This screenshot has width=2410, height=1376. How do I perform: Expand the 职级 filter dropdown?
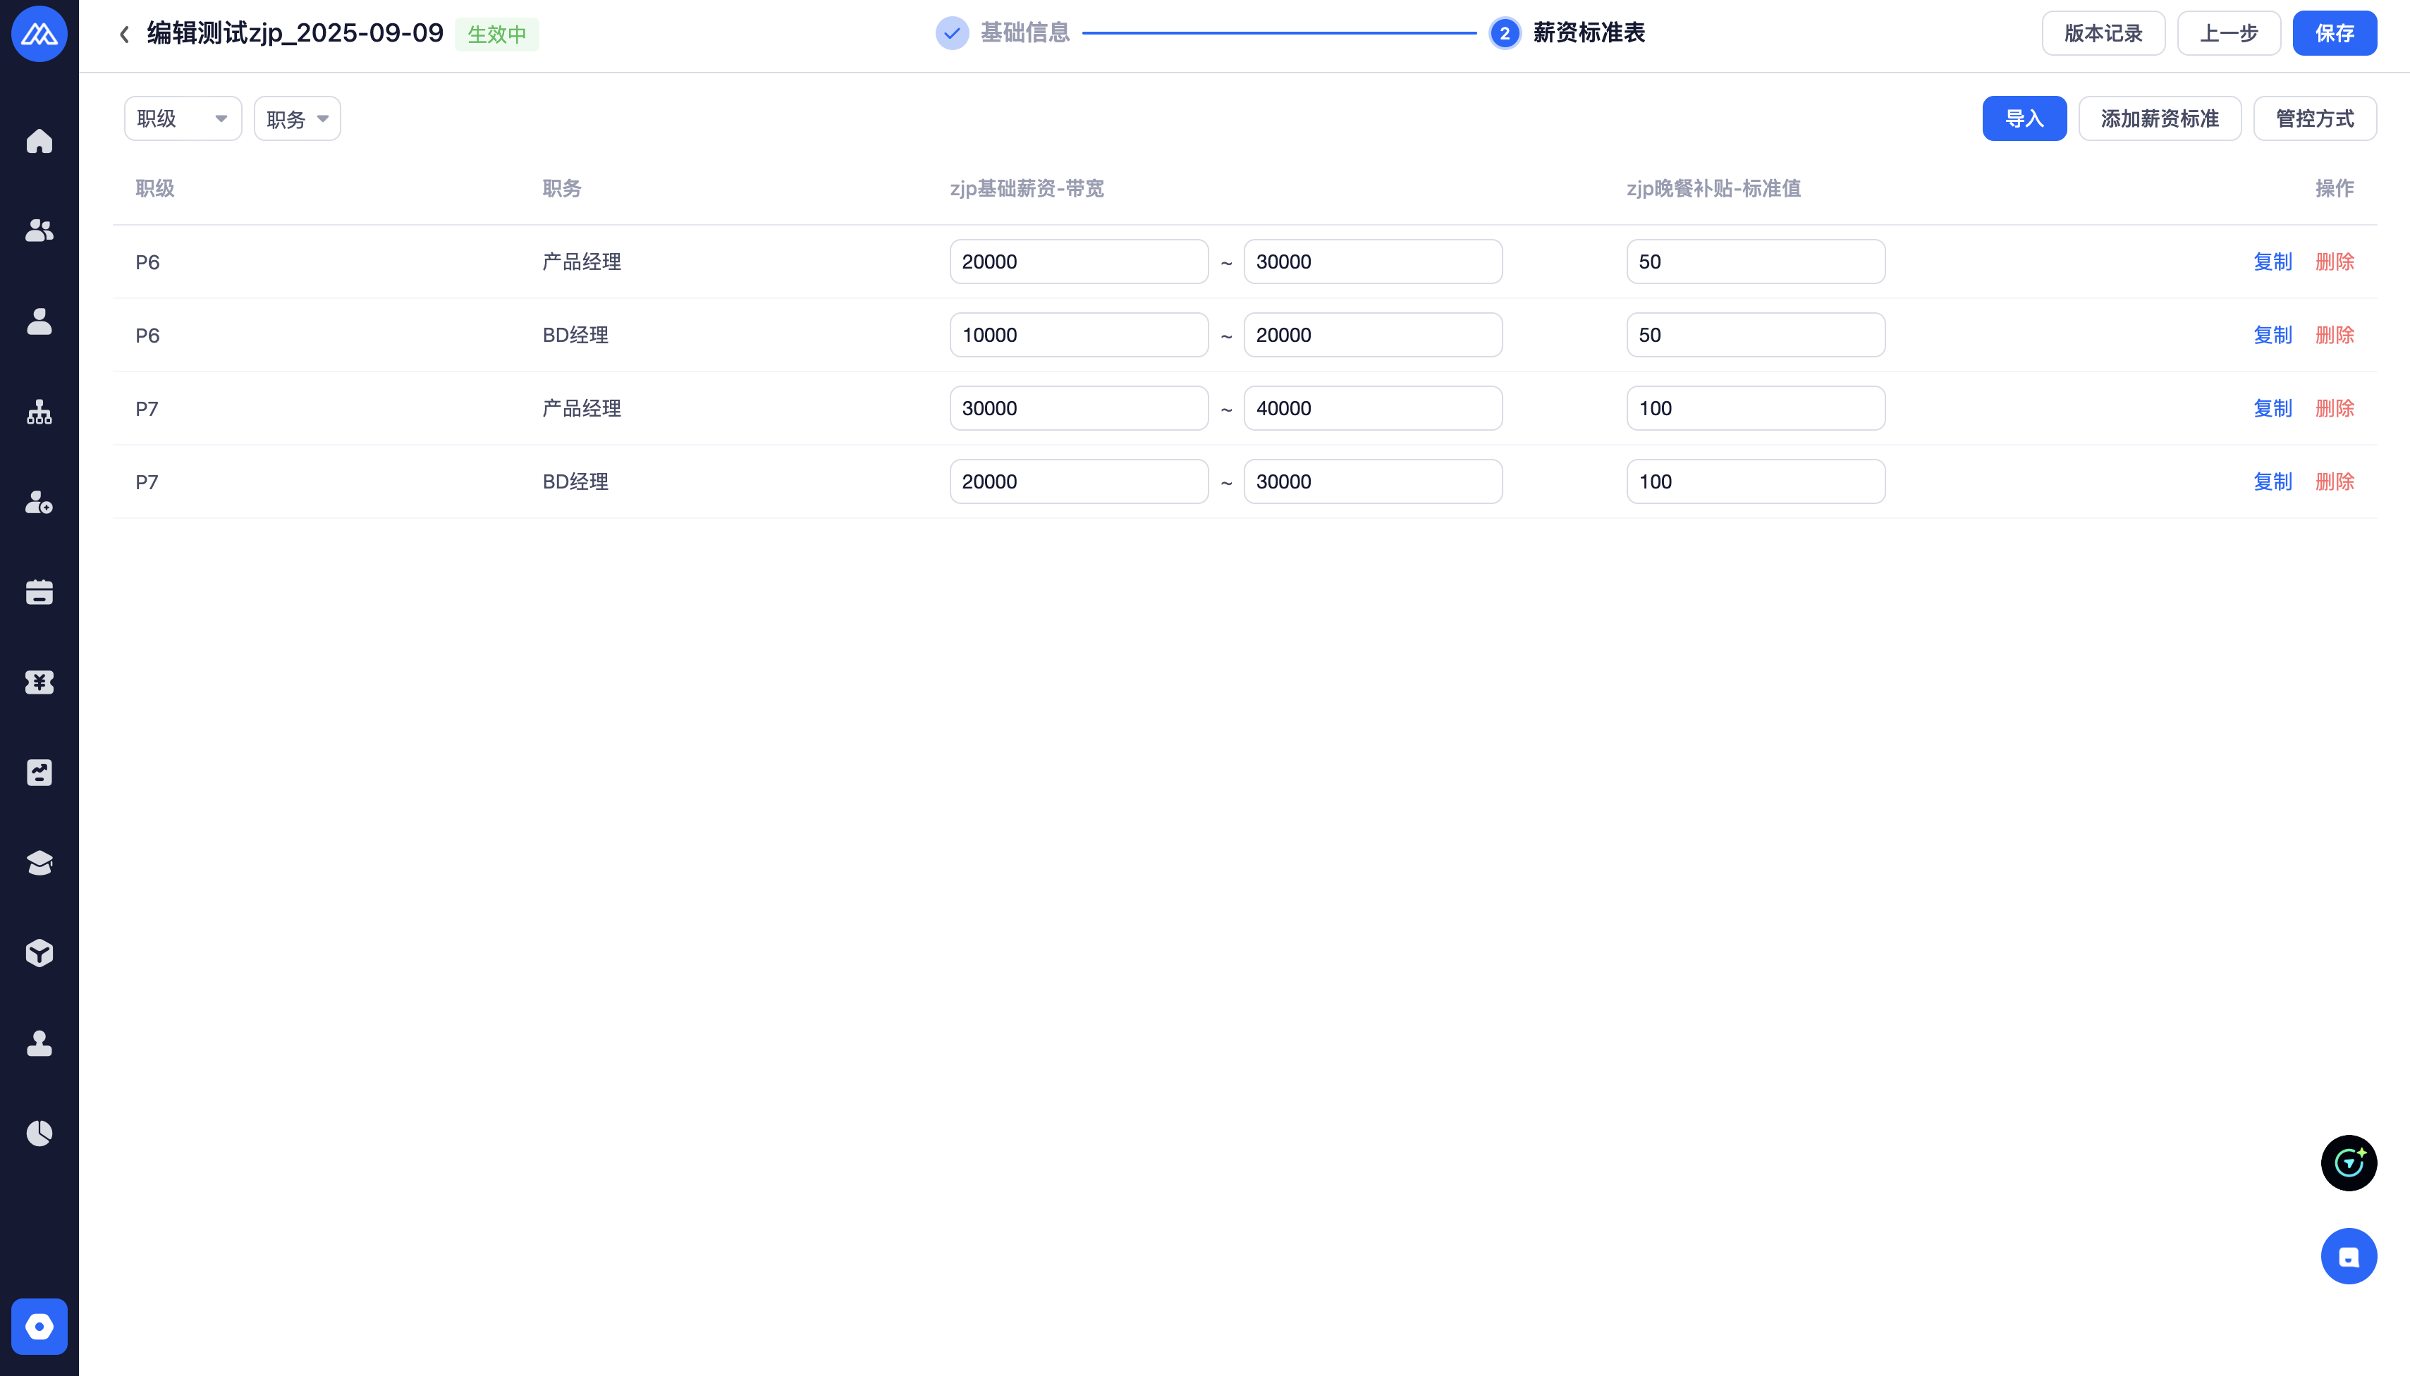tap(183, 119)
